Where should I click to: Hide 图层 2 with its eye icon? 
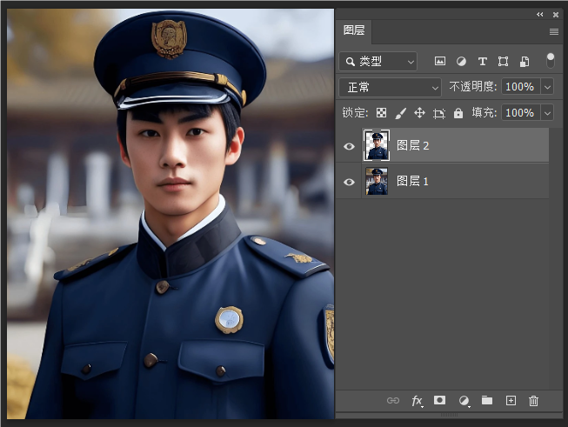coord(349,146)
